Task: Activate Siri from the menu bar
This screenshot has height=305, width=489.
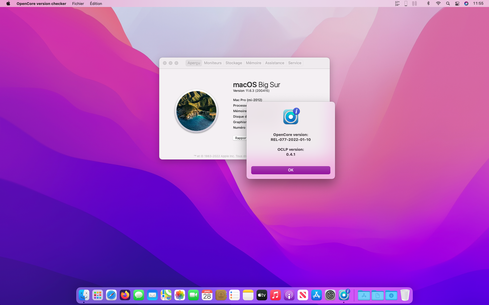Action: point(466,3)
